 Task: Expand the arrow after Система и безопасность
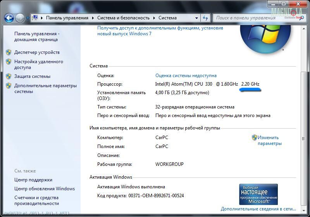[154, 18]
